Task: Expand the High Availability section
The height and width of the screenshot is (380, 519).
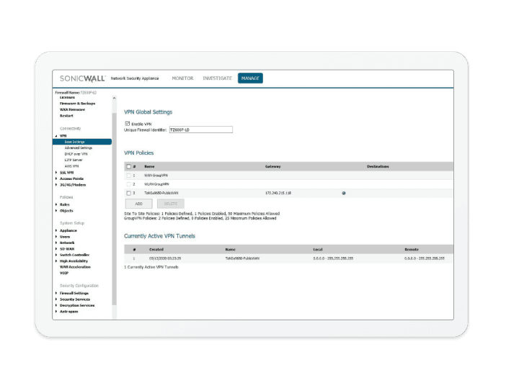Action: point(56,261)
